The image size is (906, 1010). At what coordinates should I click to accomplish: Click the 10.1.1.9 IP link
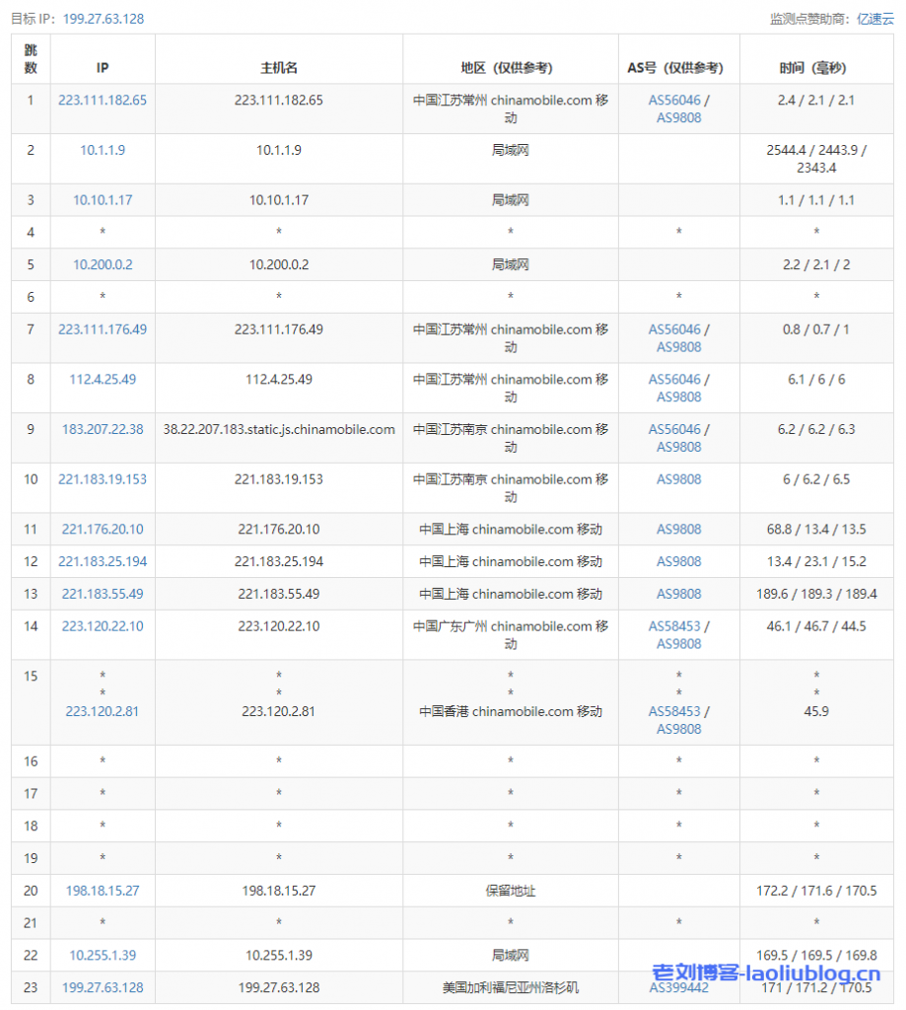coord(103,150)
